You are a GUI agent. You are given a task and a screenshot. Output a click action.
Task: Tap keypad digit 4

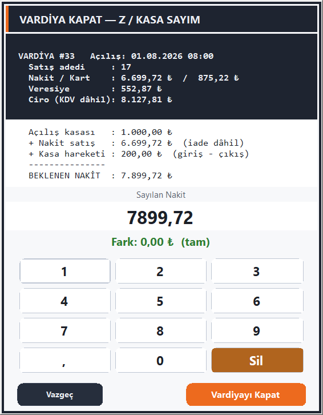tap(65, 301)
